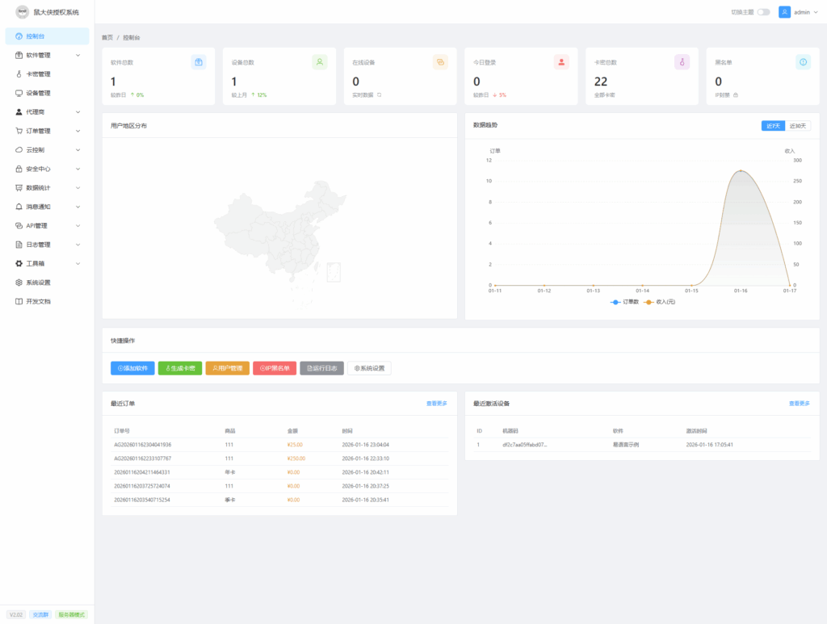Open the 系统设置 sidebar item
The width and height of the screenshot is (827, 624).
(36, 283)
